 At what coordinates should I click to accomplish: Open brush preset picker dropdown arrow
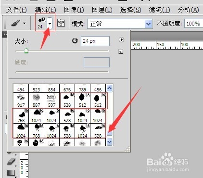[50, 23]
